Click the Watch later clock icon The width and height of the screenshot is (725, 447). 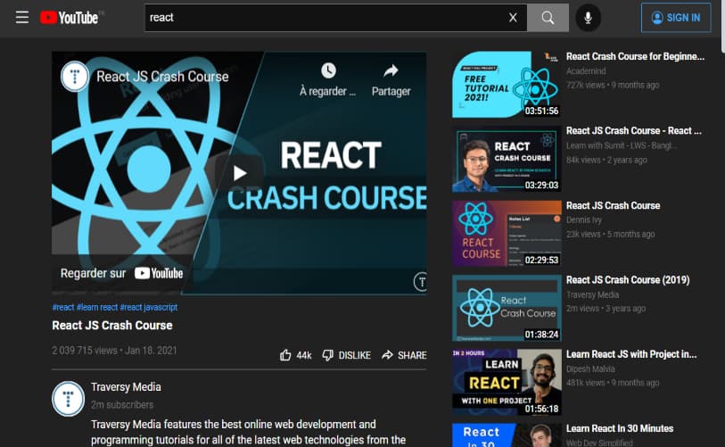pyautogui.click(x=328, y=70)
